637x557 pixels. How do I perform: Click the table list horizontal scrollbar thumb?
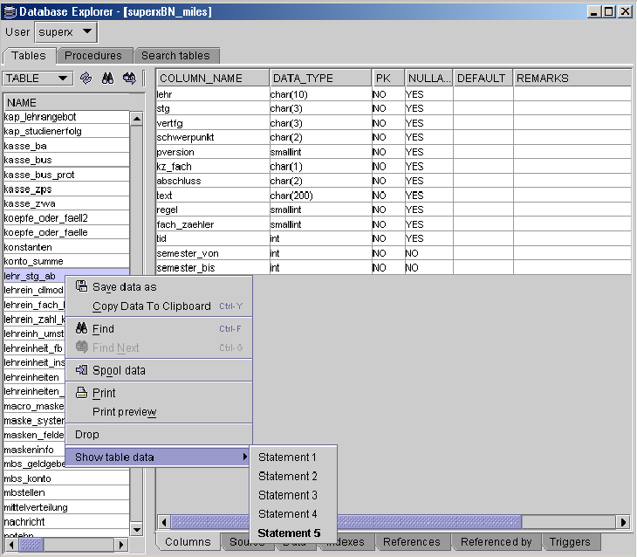tap(31, 545)
